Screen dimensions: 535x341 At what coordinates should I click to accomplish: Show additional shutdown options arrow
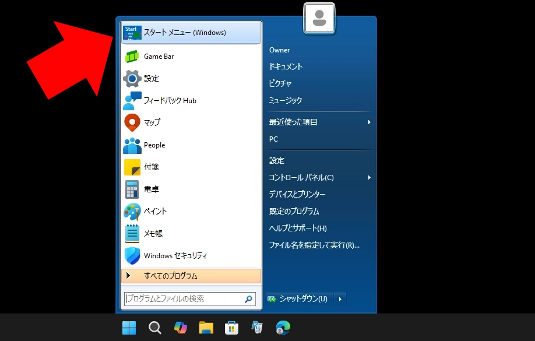point(339,298)
